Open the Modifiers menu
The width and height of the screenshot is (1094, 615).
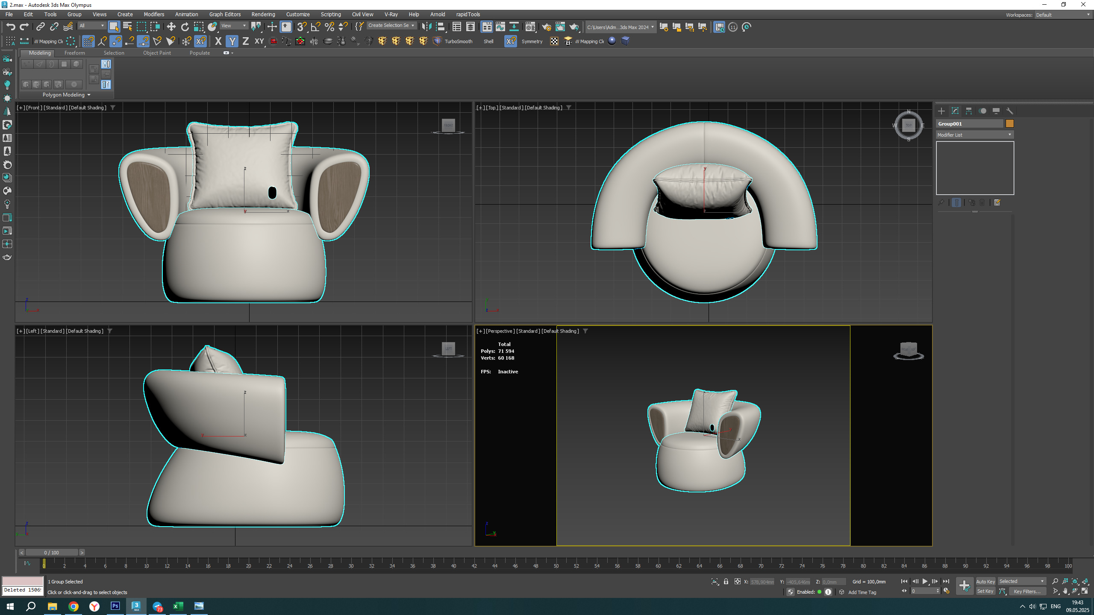(154, 14)
